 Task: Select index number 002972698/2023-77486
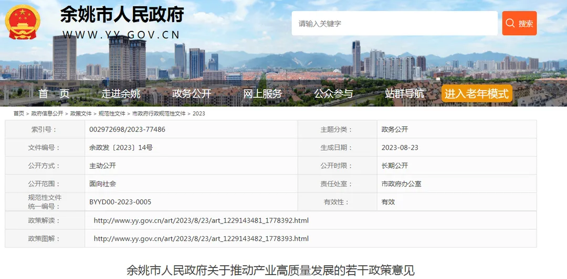pyautogui.click(x=127, y=129)
